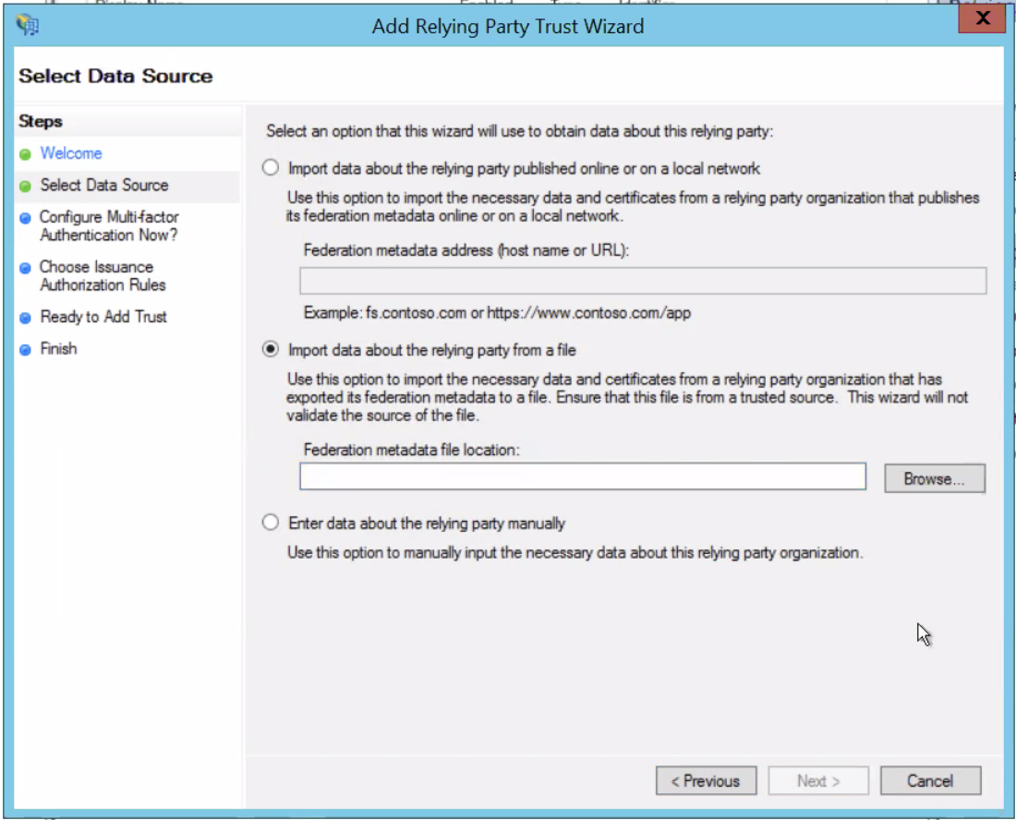Image resolution: width=1016 pixels, height=820 pixels.
Task: Cancel the wizard
Action: coord(930,780)
